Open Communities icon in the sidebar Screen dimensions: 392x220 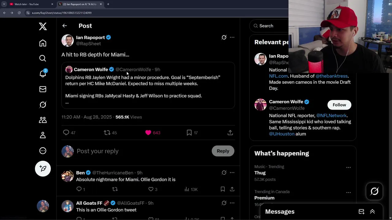tap(43, 120)
